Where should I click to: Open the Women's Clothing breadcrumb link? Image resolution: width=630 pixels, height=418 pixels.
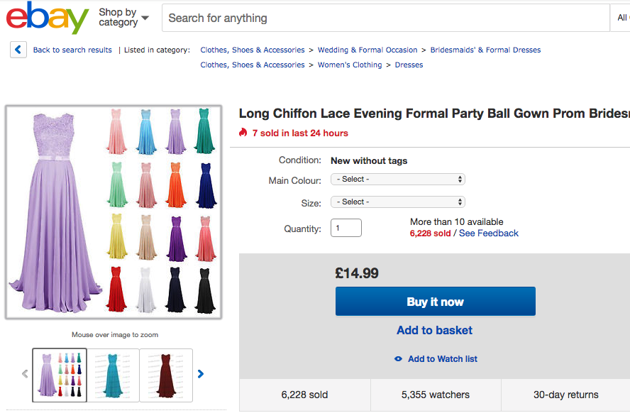(x=350, y=65)
